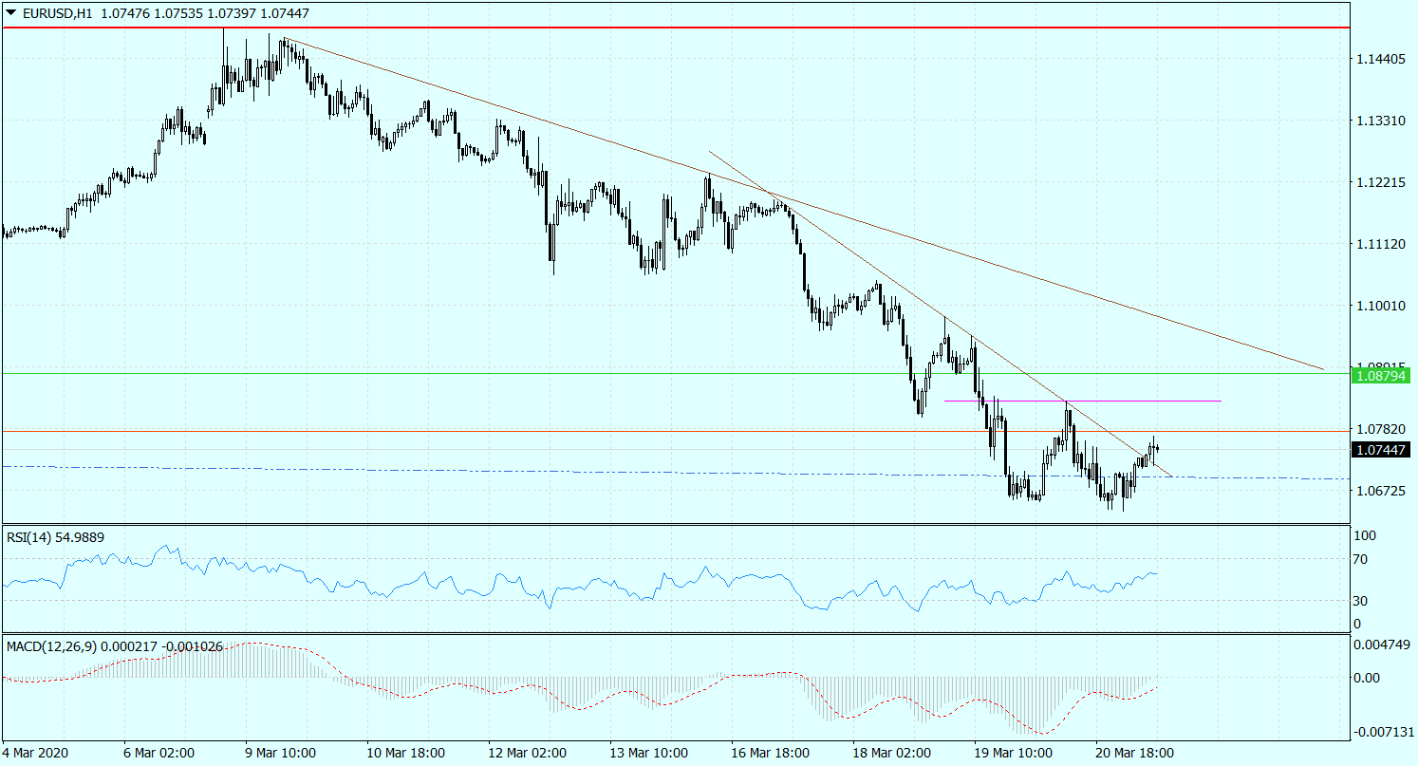This screenshot has height=766, width=1418.
Task: Click the MACD scale value 0.00
Action: coord(1367,678)
